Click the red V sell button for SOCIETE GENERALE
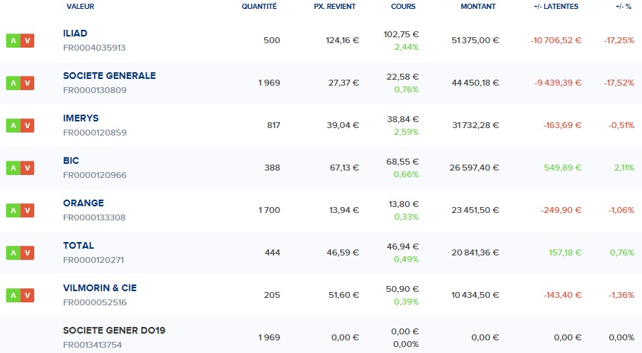Screen dimensions: 642x353 28,83
